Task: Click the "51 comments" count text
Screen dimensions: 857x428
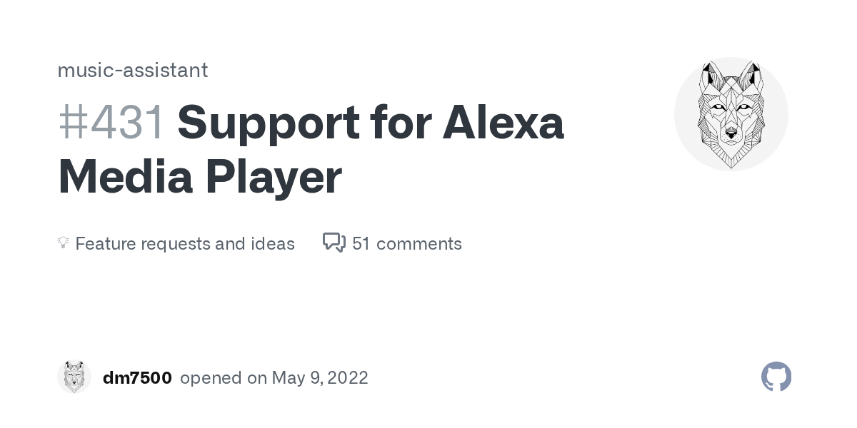Action: [406, 244]
